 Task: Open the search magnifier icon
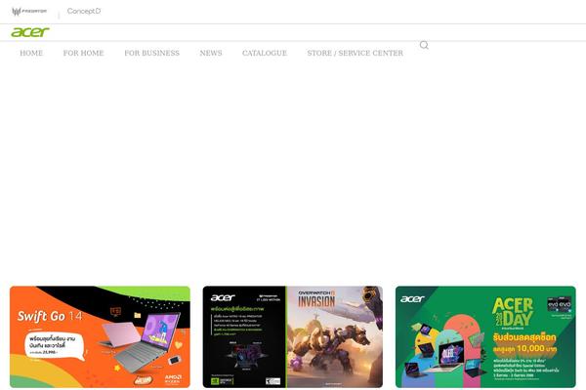pyautogui.click(x=424, y=45)
